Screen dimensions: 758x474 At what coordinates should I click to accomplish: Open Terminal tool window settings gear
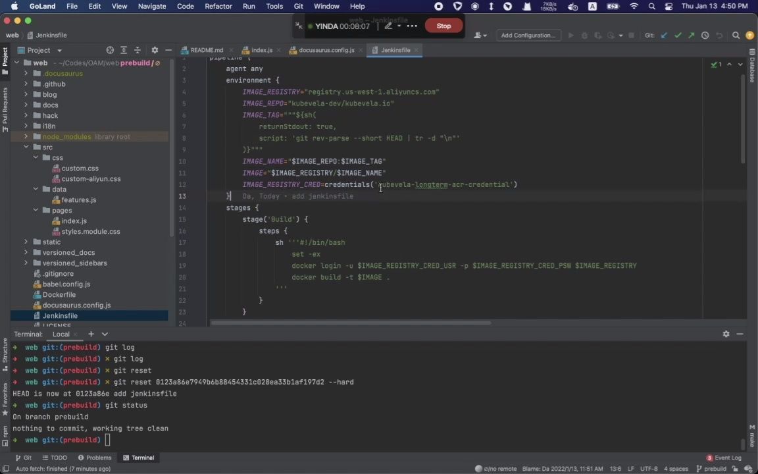click(x=726, y=334)
